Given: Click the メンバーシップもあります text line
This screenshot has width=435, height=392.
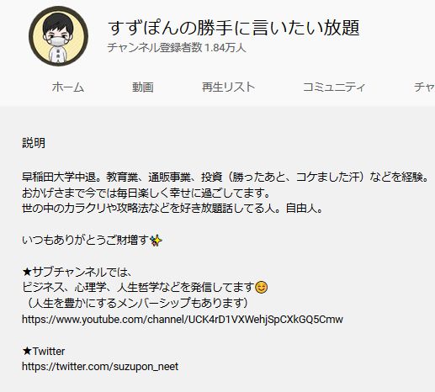Looking at the screenshot, I should pyautogui.click(x=135, y=303).
